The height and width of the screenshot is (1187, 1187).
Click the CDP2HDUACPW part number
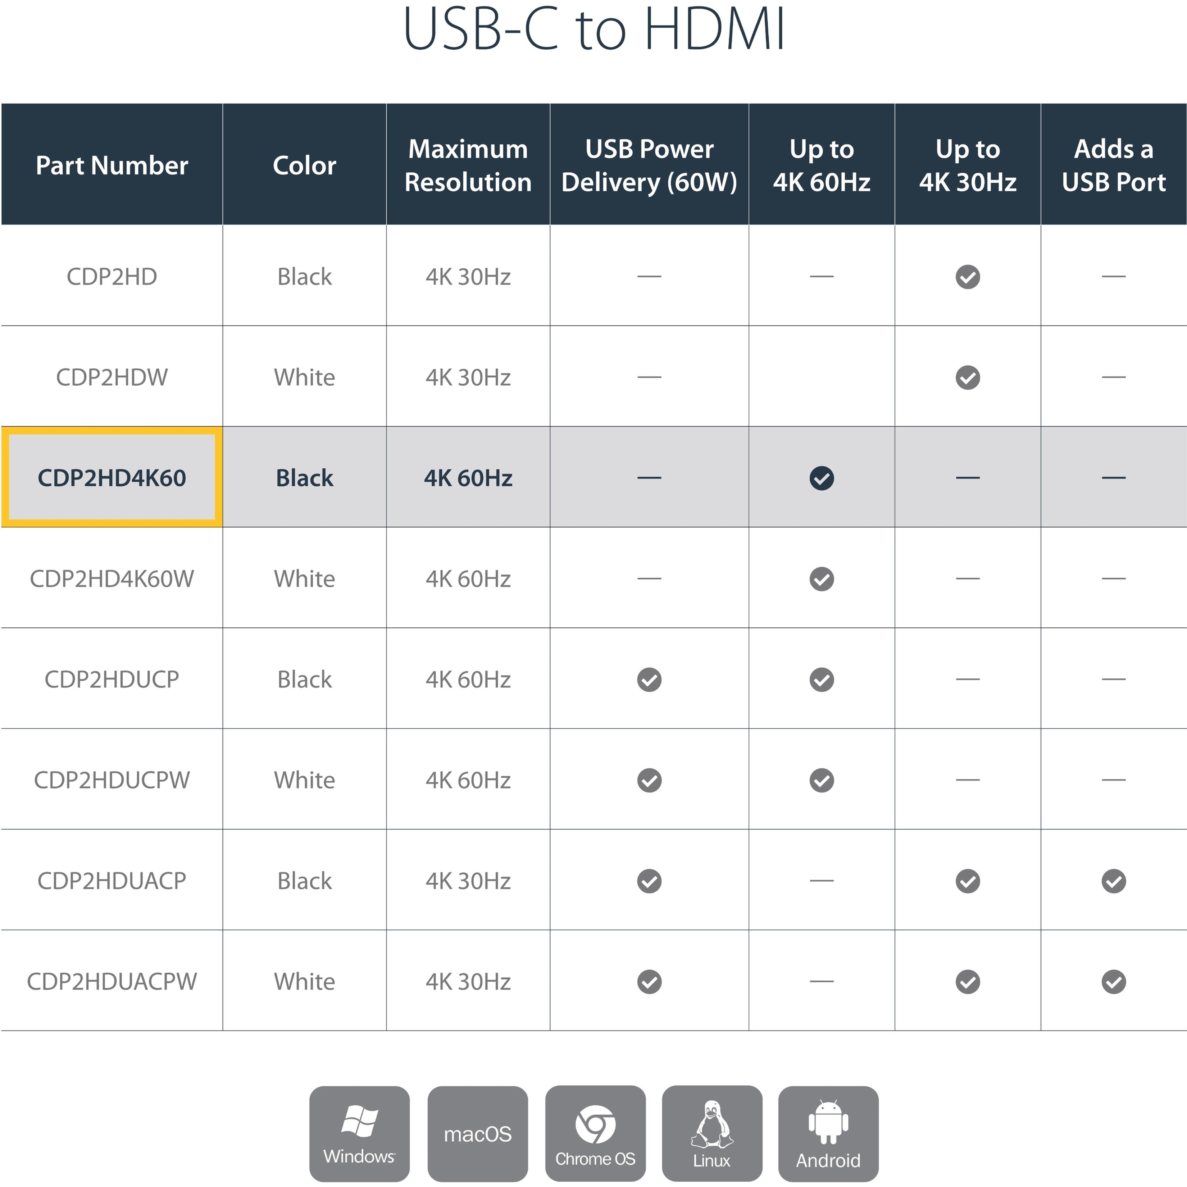pos(112,981)
